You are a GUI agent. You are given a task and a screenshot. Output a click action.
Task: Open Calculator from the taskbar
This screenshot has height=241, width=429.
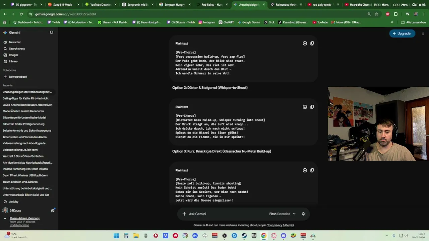(126, 236)
